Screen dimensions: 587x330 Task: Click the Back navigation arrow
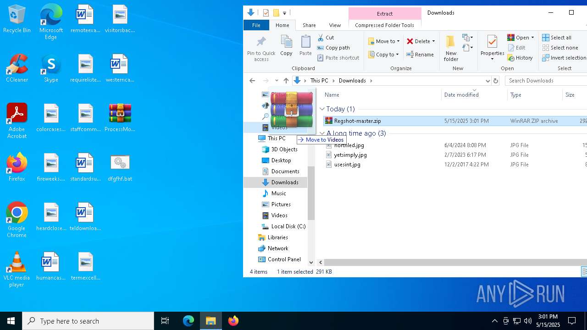[x=252, y=81]
